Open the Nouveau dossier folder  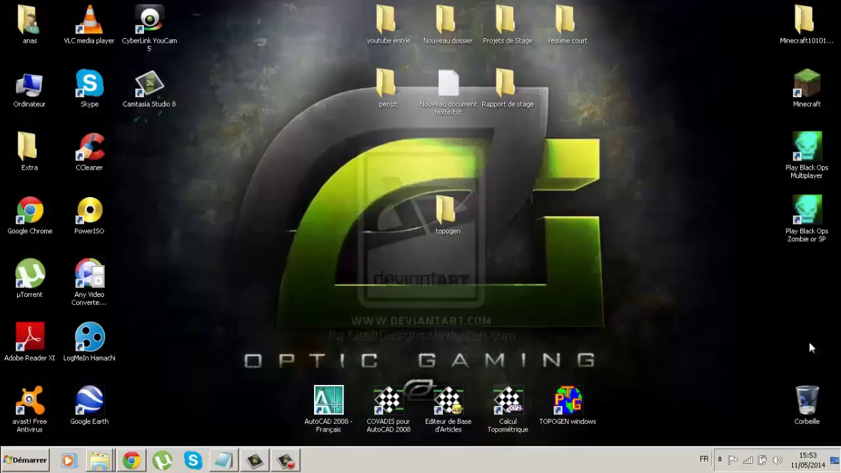tap(448, 25)
